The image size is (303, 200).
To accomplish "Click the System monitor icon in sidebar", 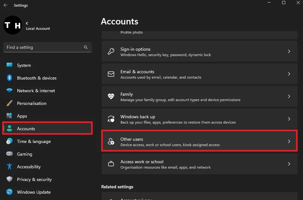I will [9, 65].
